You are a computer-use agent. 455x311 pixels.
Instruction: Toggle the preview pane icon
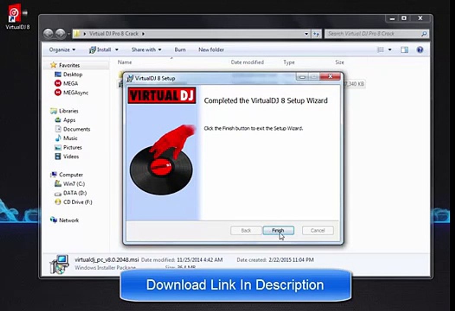(404, 50)
